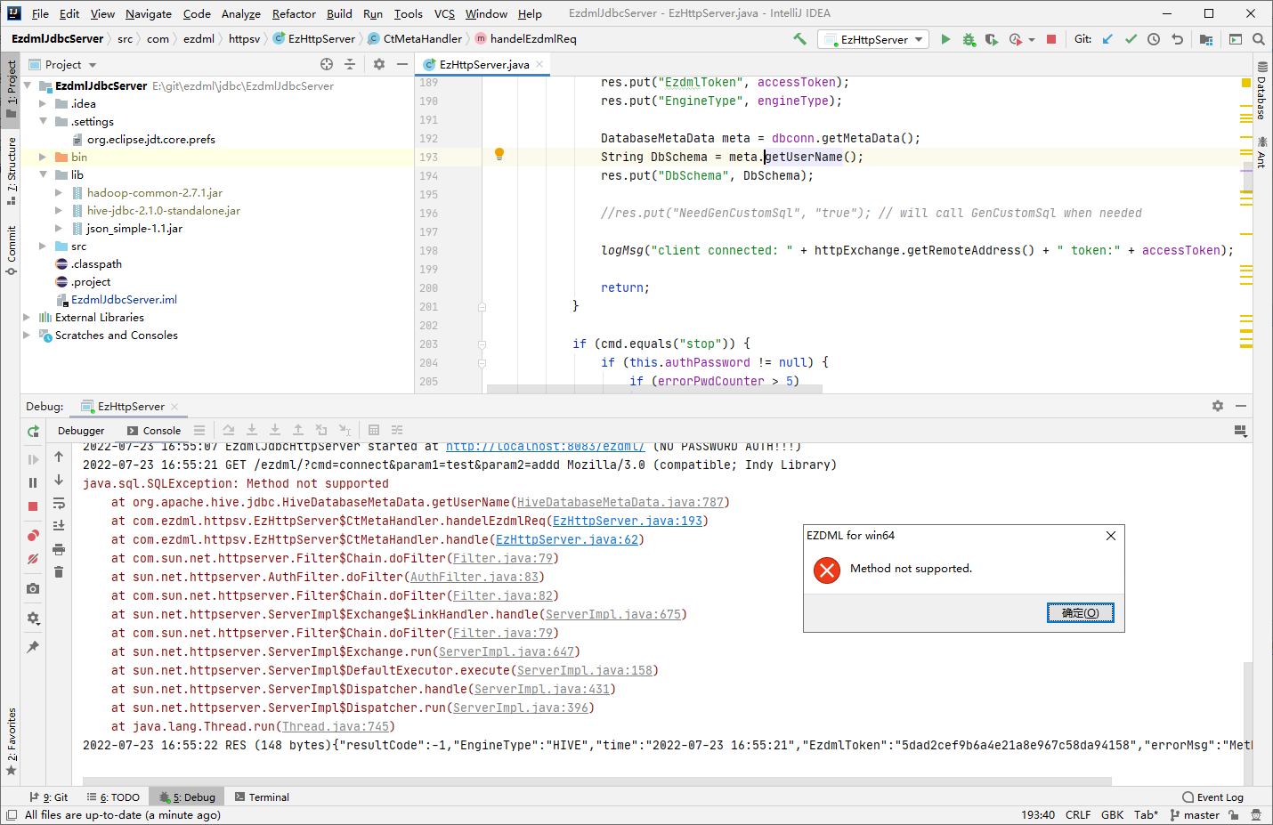Select the Console tab

coord(154,431)
